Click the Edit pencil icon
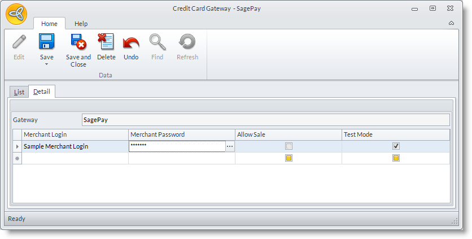Viewport: 472px width, 239px height. pos(19,42)
